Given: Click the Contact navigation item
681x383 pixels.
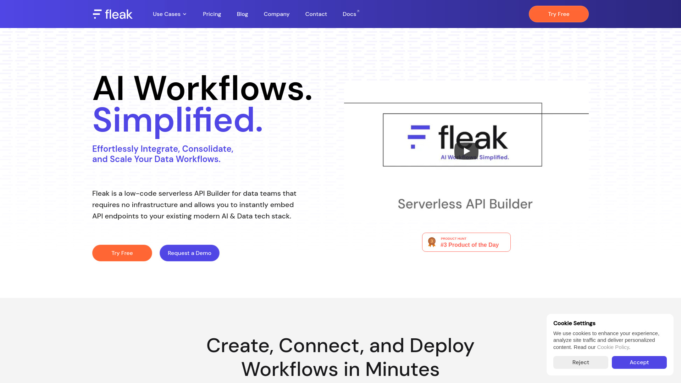Looking at the screenshot, I should click(x=316, y=14).
